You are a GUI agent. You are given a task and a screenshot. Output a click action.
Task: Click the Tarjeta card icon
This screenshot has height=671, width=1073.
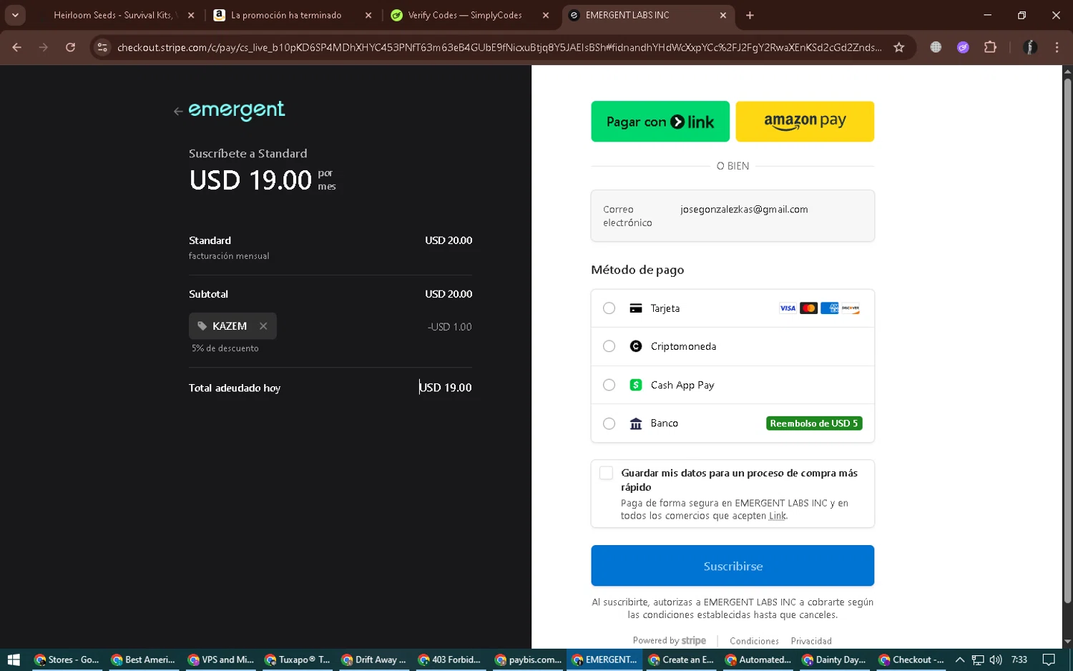635,308
